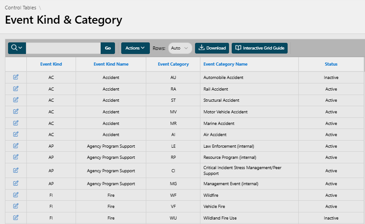Screen dimensions: 365x224
Task: Edit the Wildland Fire Use row
Action: click(16, 218)
